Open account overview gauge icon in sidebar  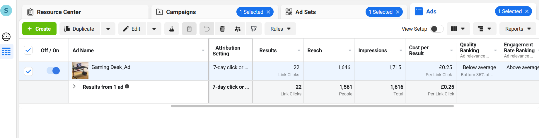click(6, 37)
